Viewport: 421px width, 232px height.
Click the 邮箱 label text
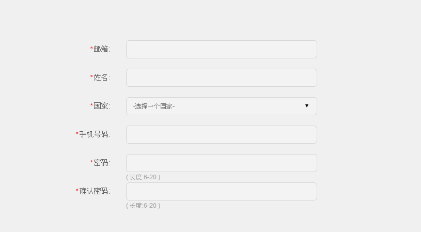click(102, 49)
